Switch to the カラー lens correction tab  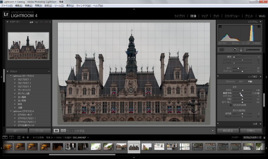tap(241, 82)
